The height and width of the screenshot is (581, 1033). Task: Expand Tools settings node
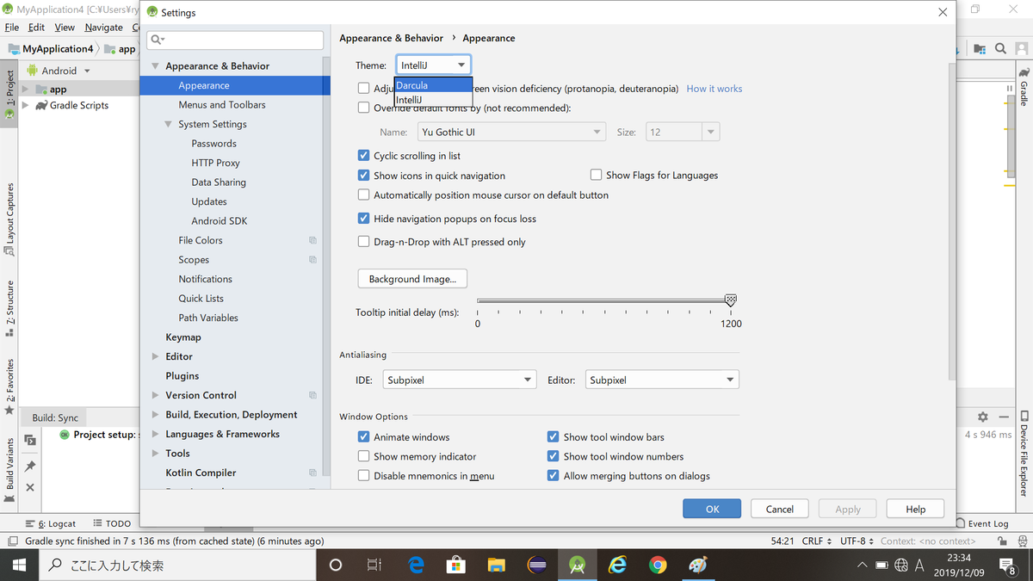[x=155, y=454]
